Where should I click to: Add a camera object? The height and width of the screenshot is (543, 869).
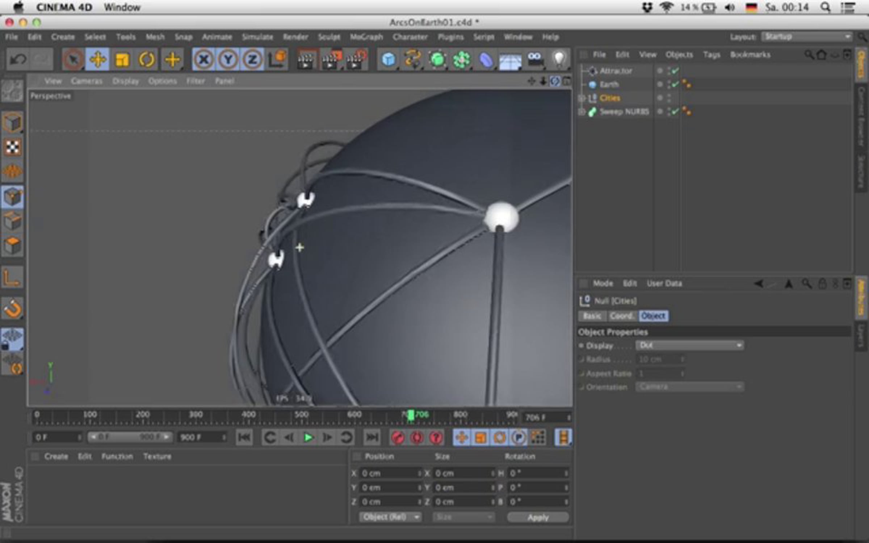pyautogui.click(x=535, y=59)
